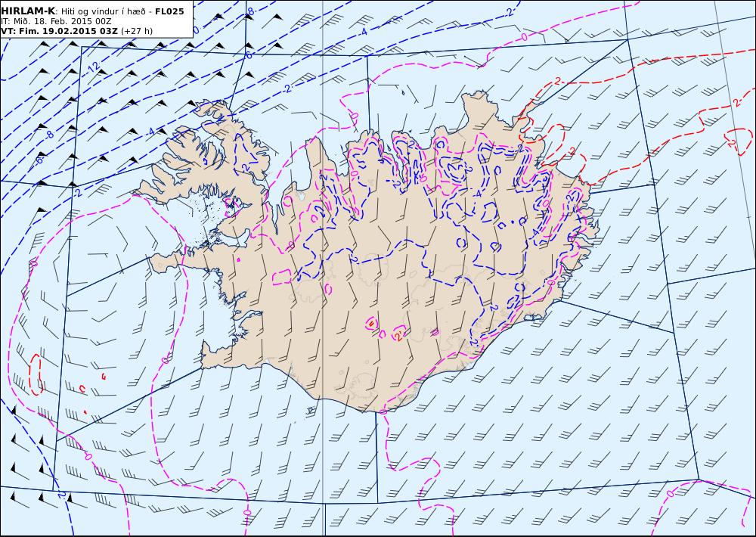The height and width of the screenshot is (537, 756).
Task: Select the "IT: Mið. 18. Feb. 2015 00Z" line
Action: (57, 21)
